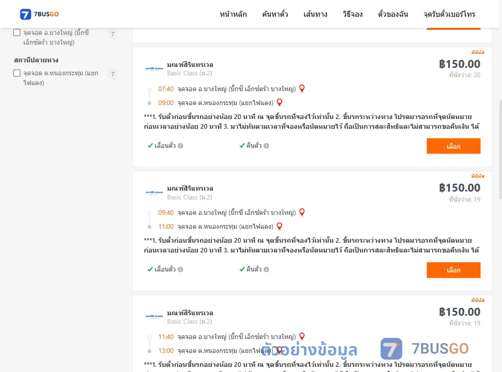Click มณฑ์สิรินทรเวล logo on 07:40 trip

(154, 68)
